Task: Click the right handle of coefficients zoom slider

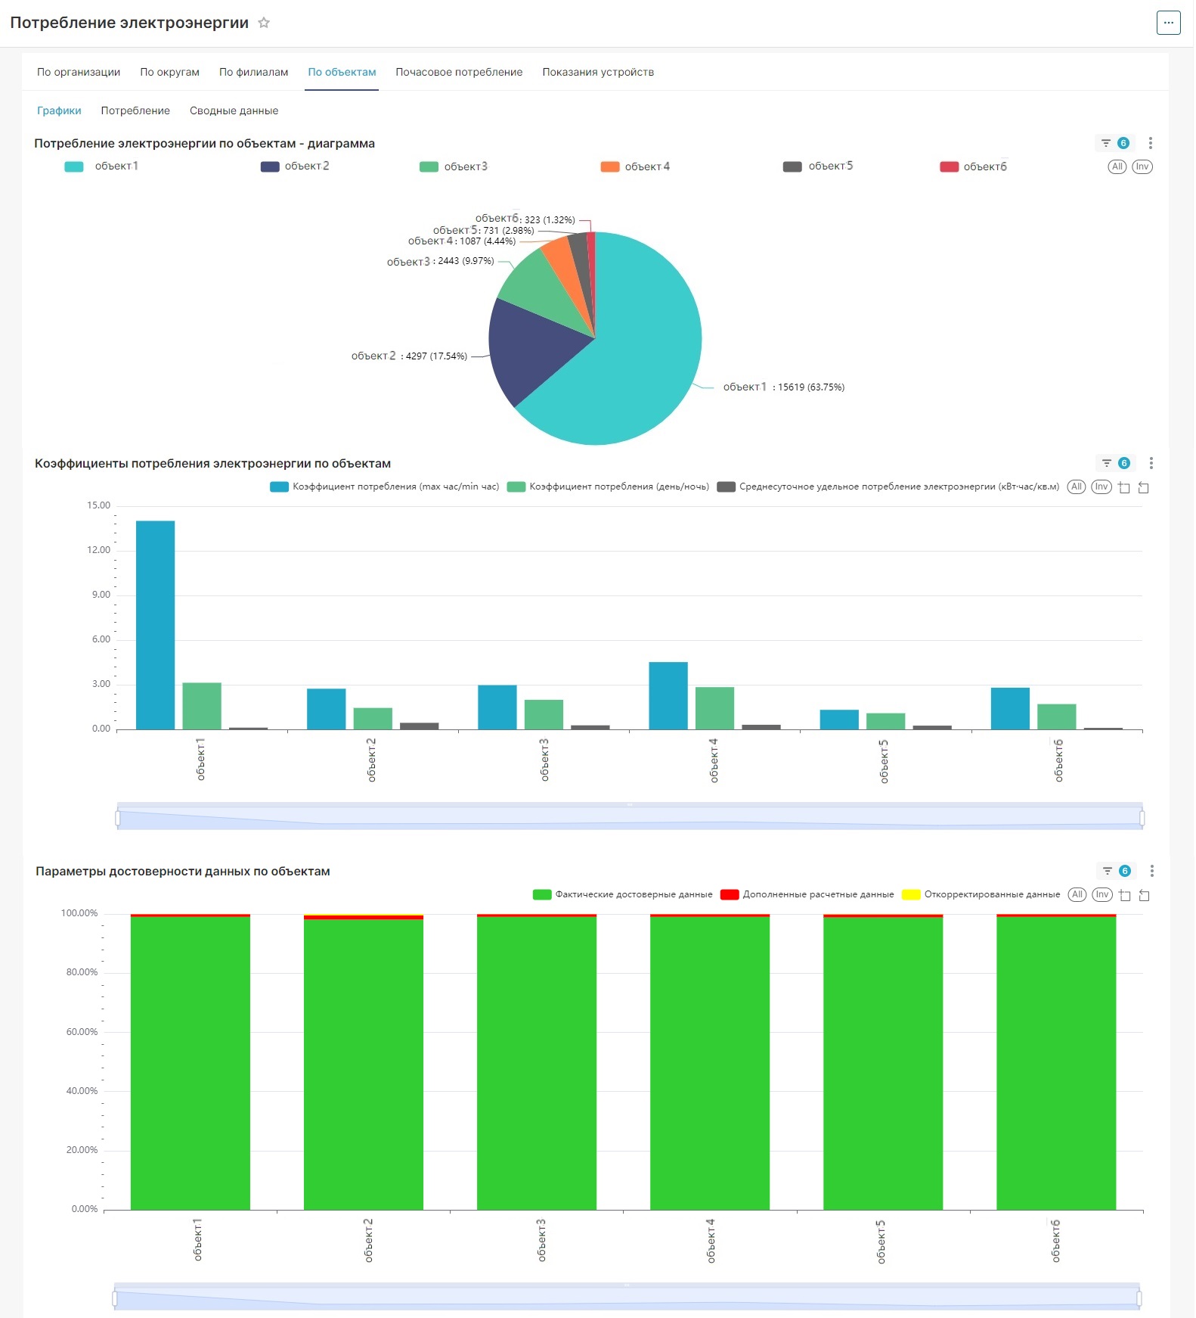Action: coord(1142,818)
